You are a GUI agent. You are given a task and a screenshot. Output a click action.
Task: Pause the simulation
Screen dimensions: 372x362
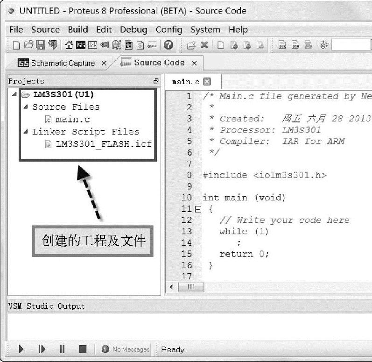pos(62,349)
